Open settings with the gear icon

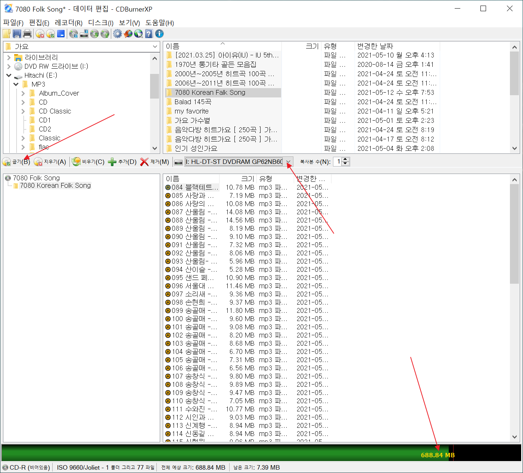(118, 34)
